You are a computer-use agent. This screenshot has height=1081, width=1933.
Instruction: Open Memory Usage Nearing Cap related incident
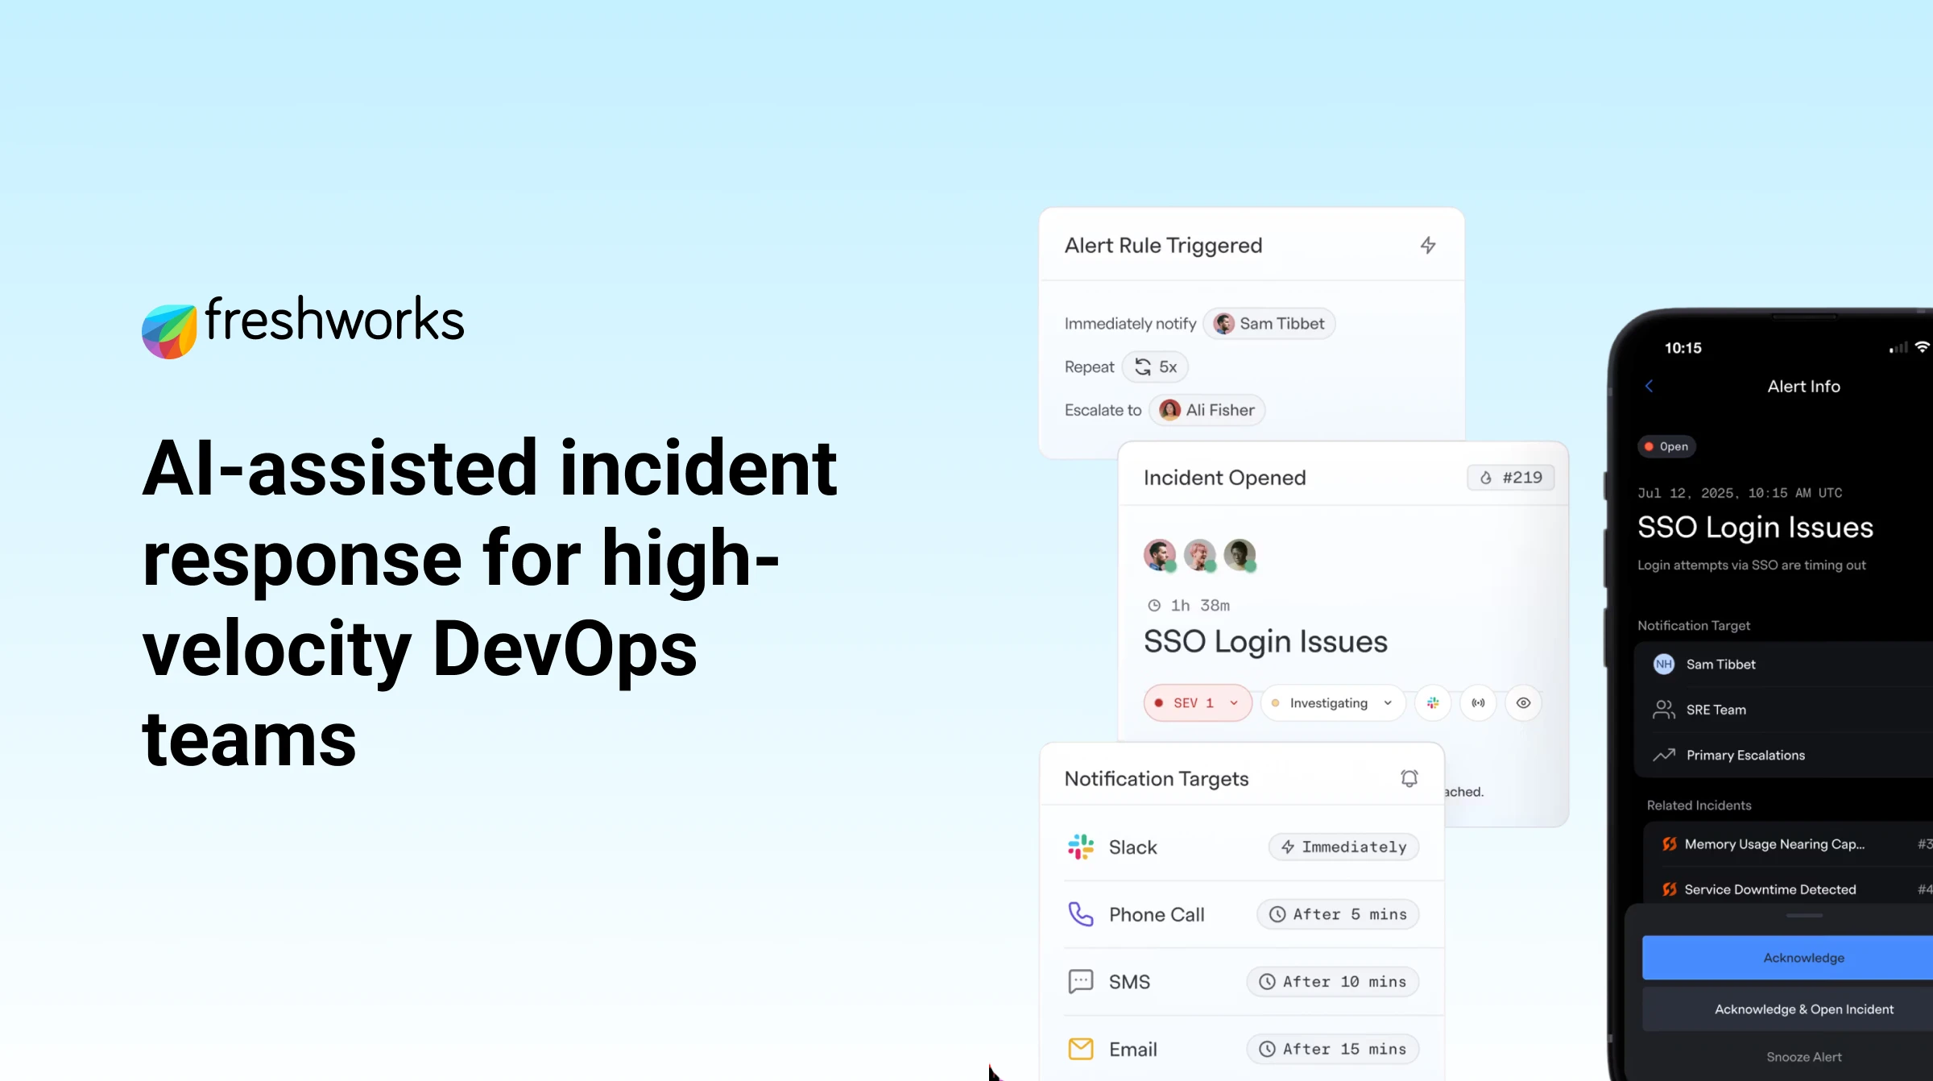point(1788,844)
